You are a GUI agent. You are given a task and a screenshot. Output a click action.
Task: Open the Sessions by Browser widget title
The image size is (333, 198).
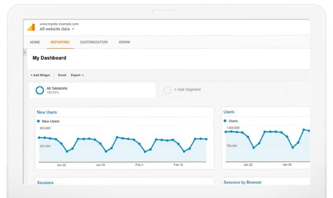243,182
